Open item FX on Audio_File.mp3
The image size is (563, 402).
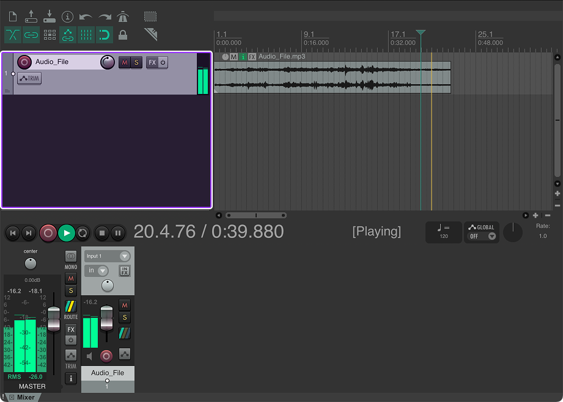[252, 57]
